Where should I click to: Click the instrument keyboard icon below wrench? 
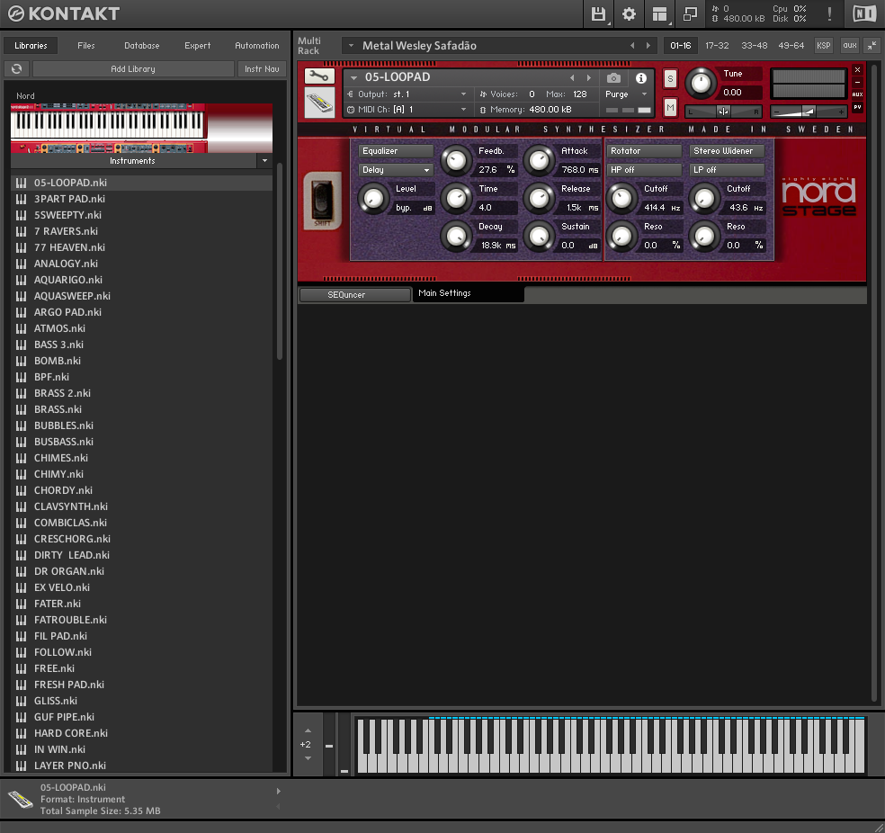click(x=319, y=103)
